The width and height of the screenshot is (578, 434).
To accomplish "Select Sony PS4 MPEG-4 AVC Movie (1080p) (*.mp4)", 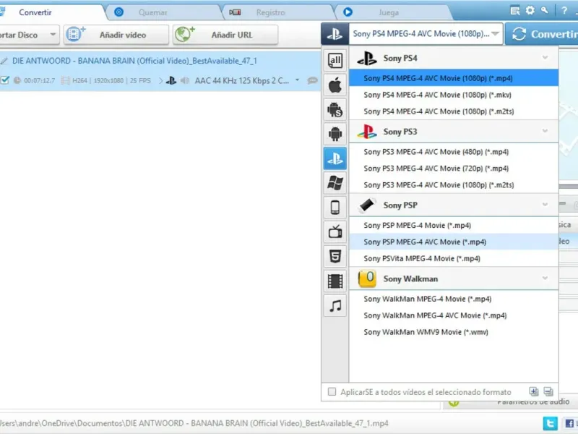I will 454,78.
